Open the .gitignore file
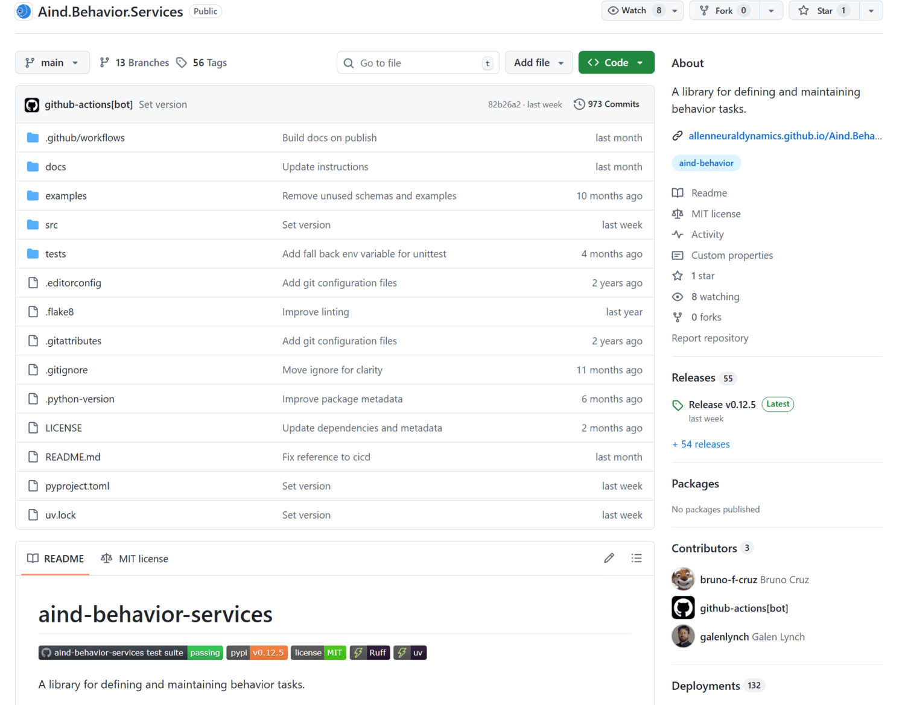 [x=66, y=370]
